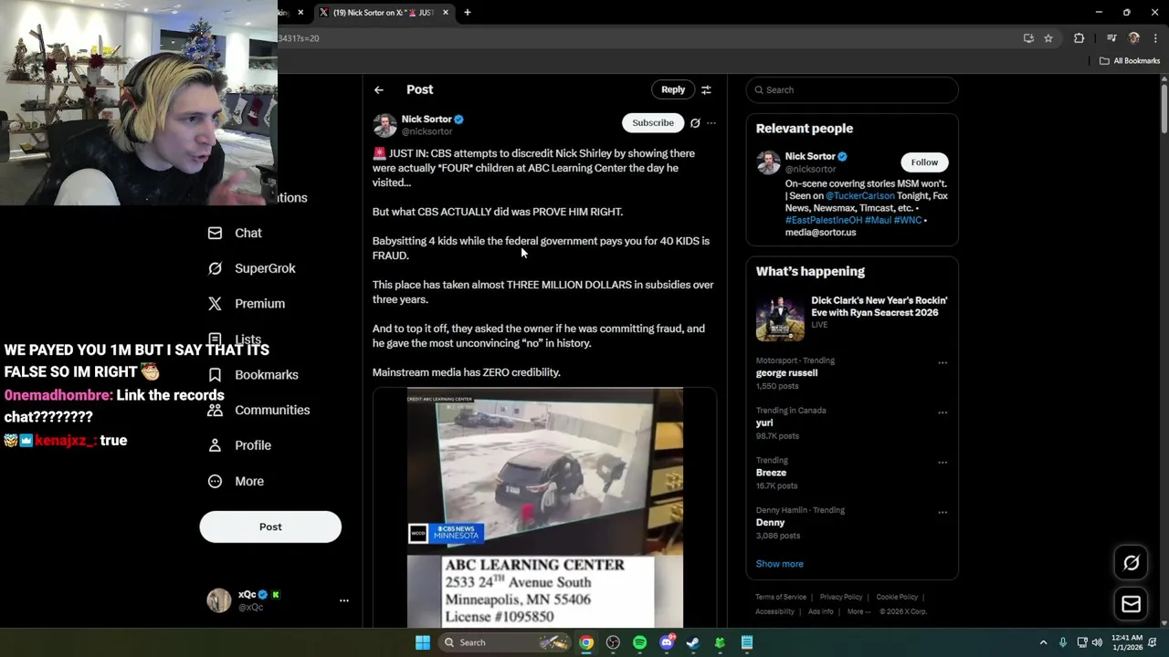Viewport: 1169px width, 657px height.
Task: Open options for Denny trend
Action: coord(942,513)
